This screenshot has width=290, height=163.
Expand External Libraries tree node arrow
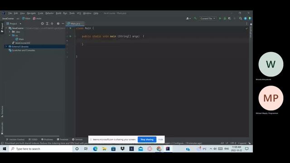[x=6, y=47]
